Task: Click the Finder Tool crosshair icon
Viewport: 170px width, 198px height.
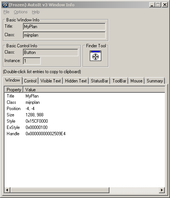Action: click(95, 56)
